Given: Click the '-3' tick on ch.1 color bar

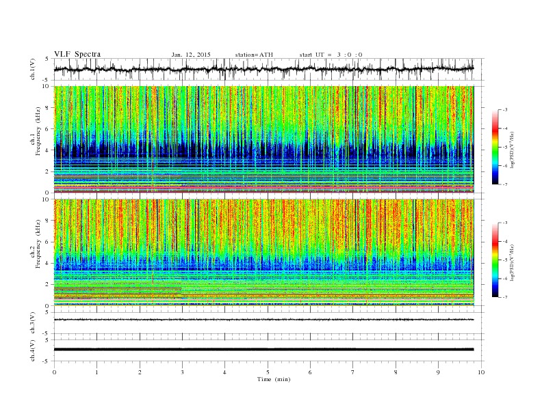Looking at the screenshot, I should (x=504, y=110).
